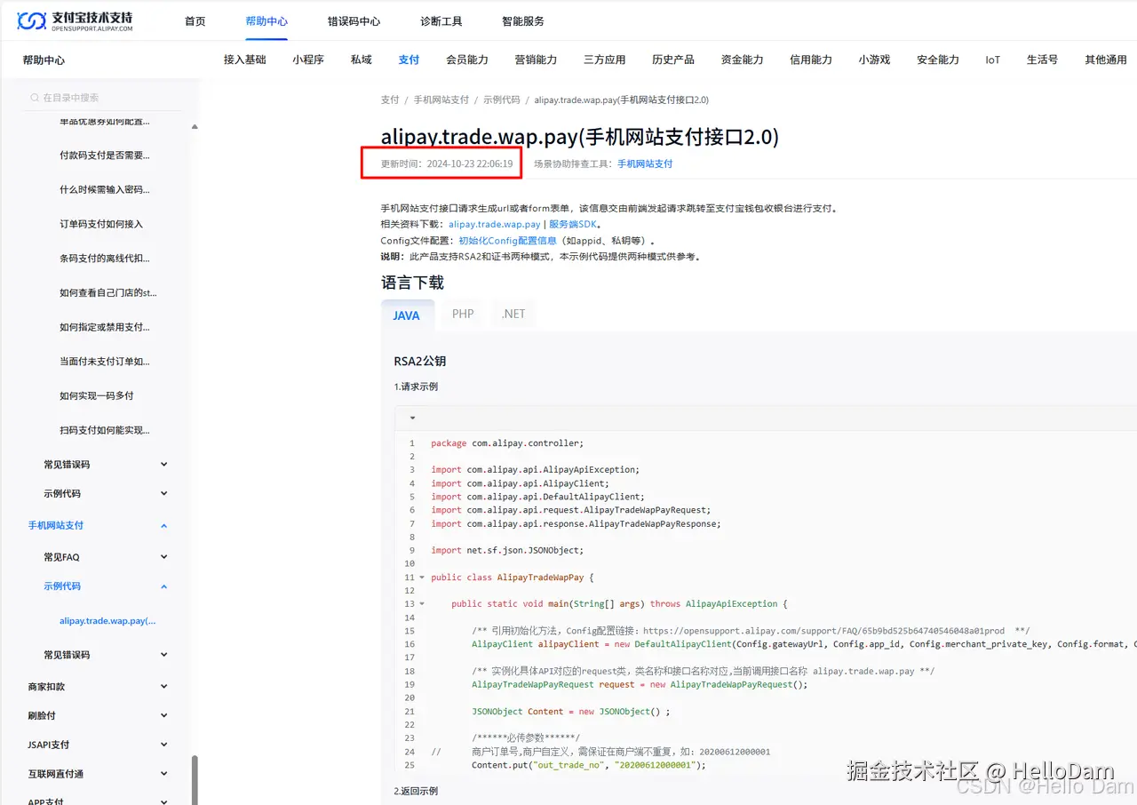Click 手机网站支付 breadcrumb link
Screen dimensions: 1137x805
coord(441,100)
